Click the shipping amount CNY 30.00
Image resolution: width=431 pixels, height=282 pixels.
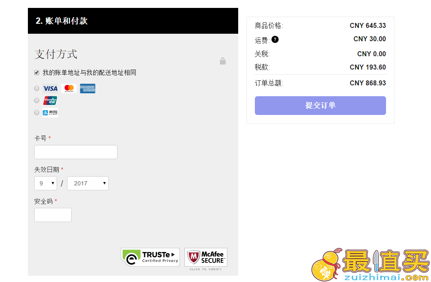coord(370,39)
